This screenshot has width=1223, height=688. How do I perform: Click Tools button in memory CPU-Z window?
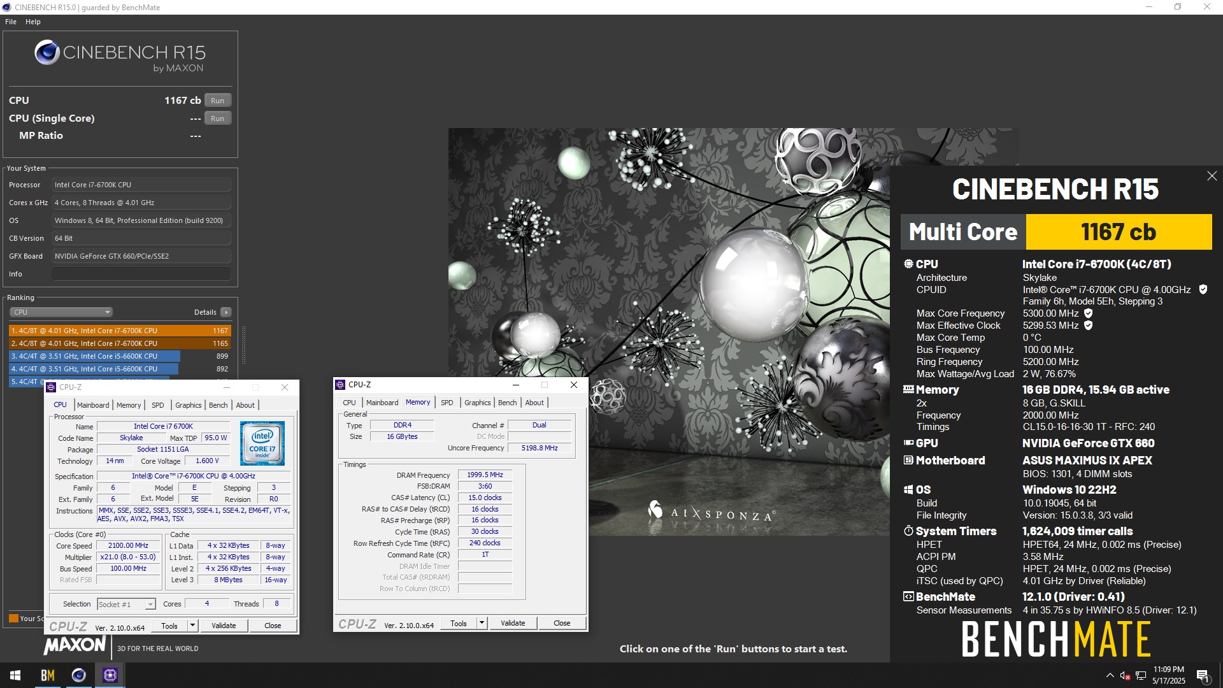(459, 623)
